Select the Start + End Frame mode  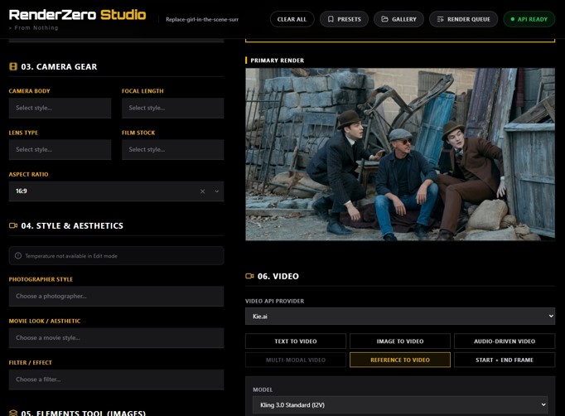[505, 360]
